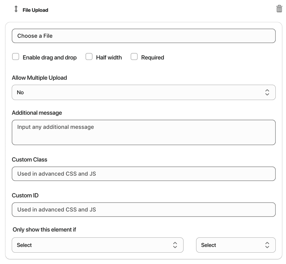Click the Required label text
Viewport: 286px width, 264px height.
click(152, 58)
